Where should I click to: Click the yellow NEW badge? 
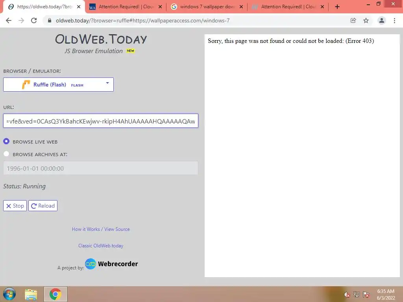130,51
